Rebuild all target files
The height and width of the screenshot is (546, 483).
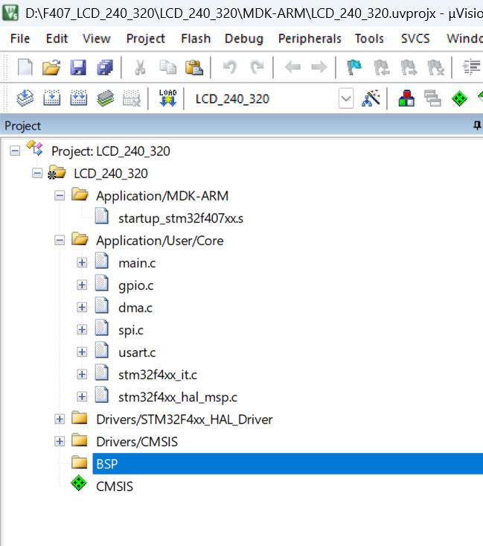point(78,98)
